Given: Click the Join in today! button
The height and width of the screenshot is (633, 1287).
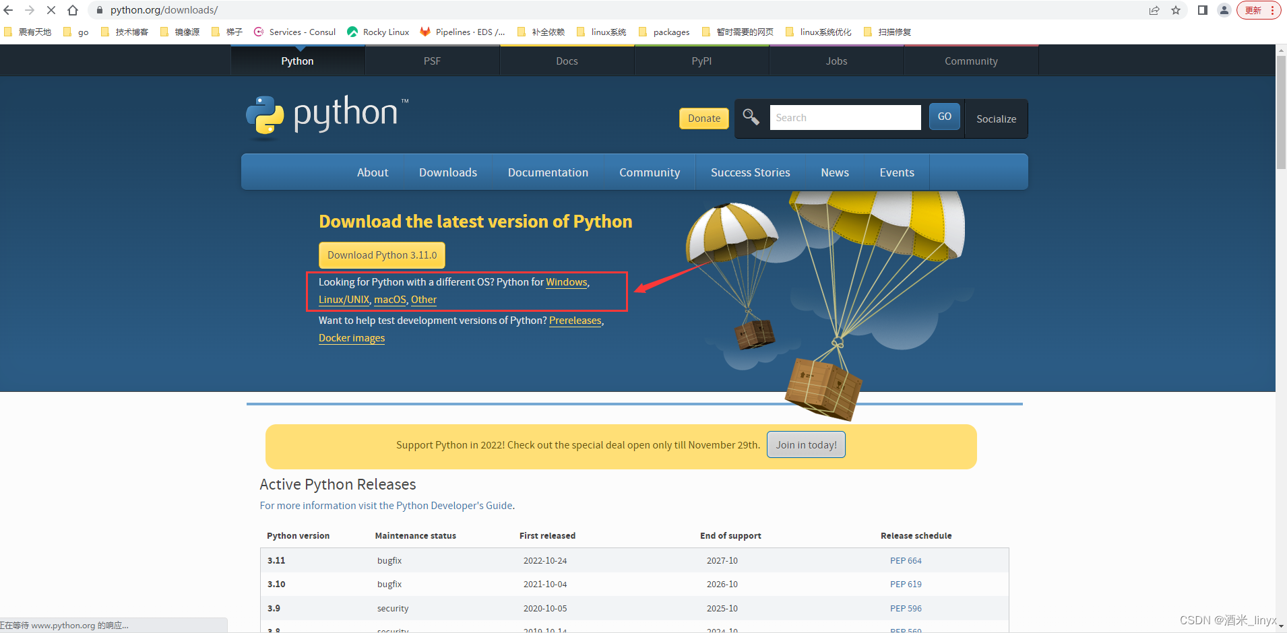Looking at the screenshot, I should [806, 444].
